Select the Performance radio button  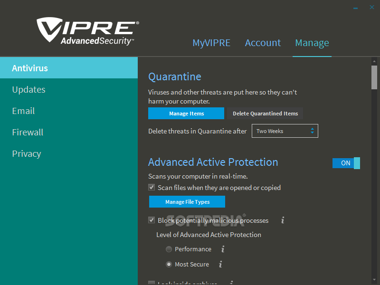tap(169, 249)
